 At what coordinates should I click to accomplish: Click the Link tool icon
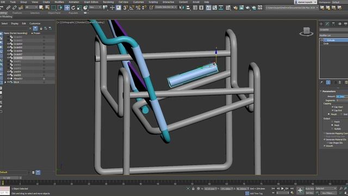coord(8,8)
